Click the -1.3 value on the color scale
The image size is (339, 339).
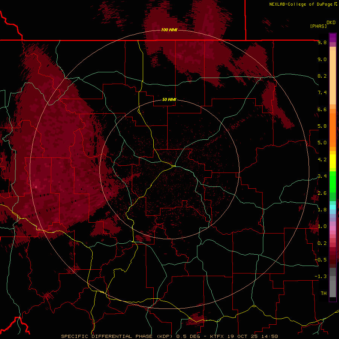pyautogui.click(x=321, y=276)
